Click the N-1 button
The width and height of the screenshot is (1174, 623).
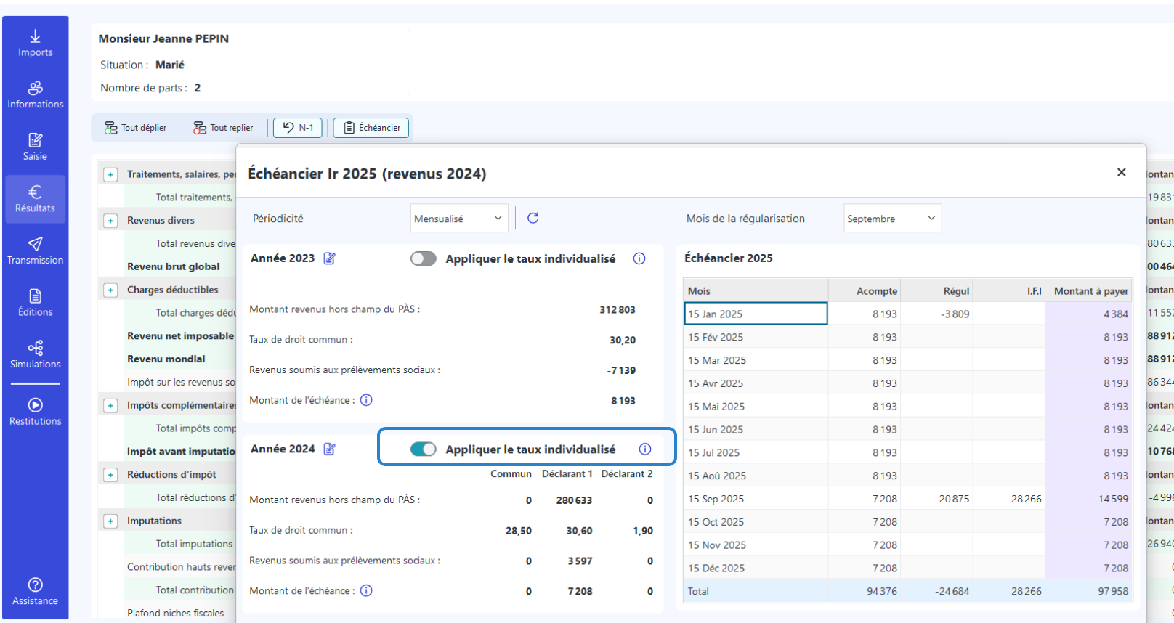click(298, 128)
